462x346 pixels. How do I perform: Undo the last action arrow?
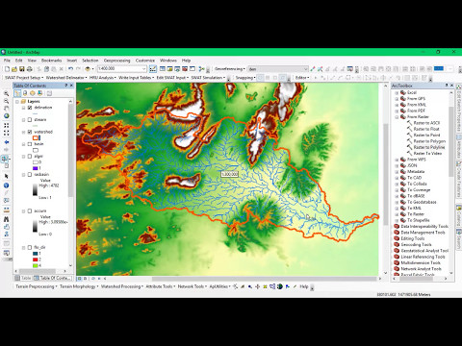(70, 69)
